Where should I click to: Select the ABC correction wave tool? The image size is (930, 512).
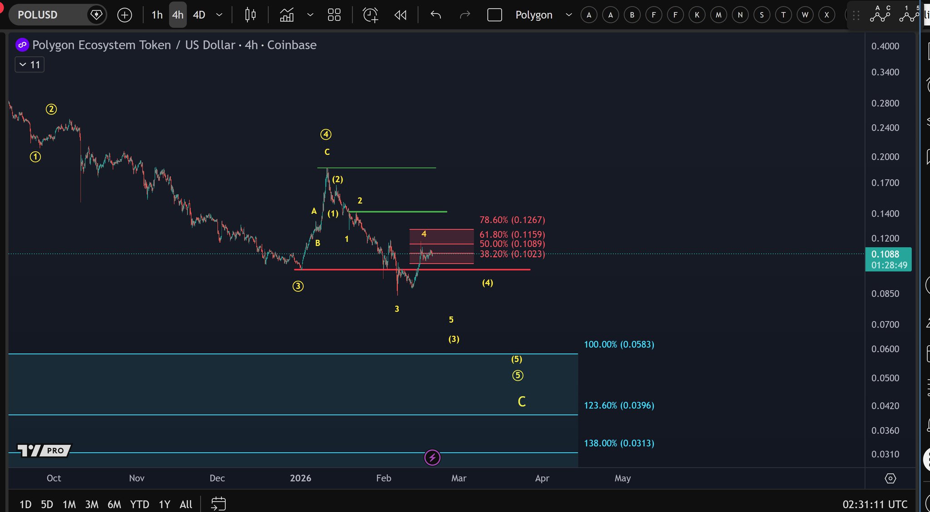pyautogui.click(x=880, y=15)
